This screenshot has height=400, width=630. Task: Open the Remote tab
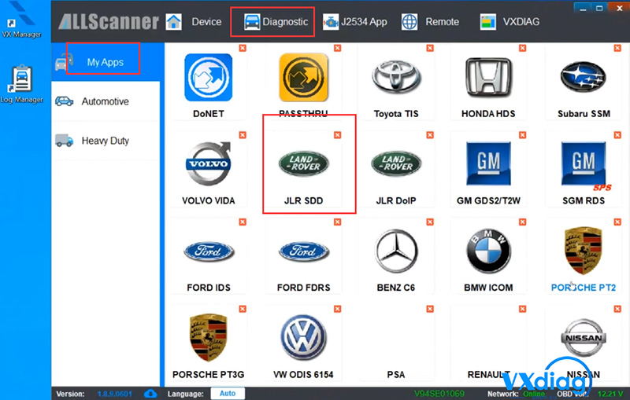(x=430, y=22)
